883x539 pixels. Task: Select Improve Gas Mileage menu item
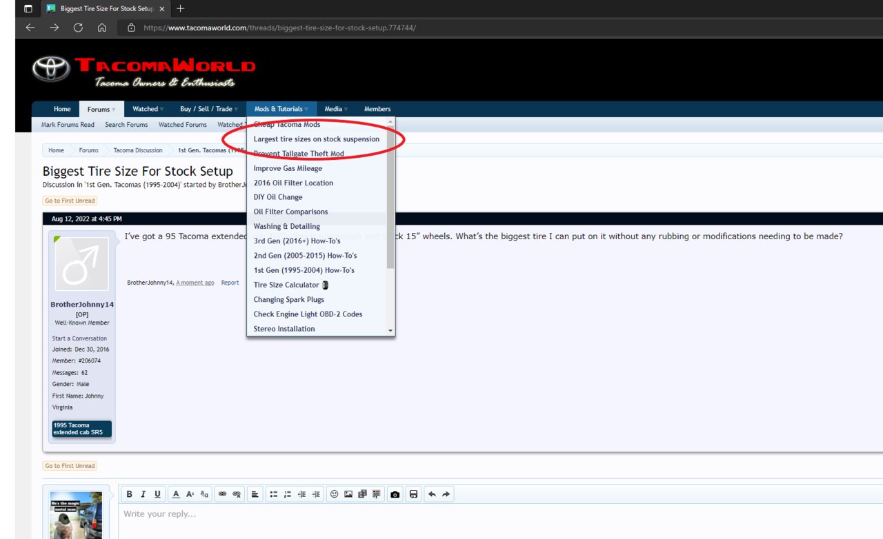click(288, 168)
